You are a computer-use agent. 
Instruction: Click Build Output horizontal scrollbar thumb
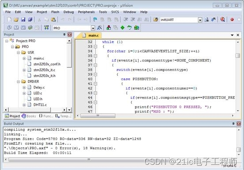click(x=89, y=159)
